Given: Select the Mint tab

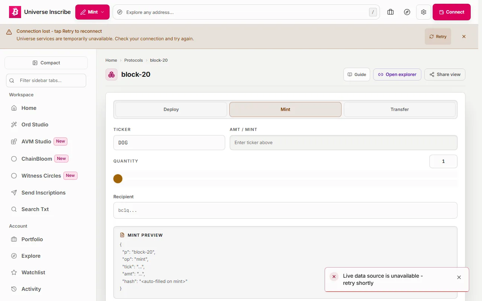Looking at the screenshot, I should click(285, 109).
